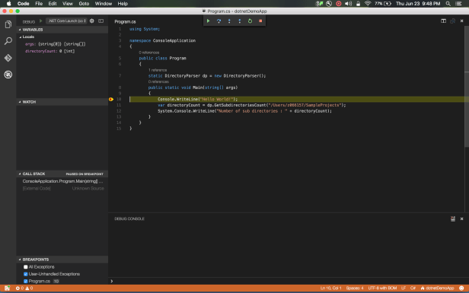Open the File menu
This screenshot has height=293, width=469.
39,4
